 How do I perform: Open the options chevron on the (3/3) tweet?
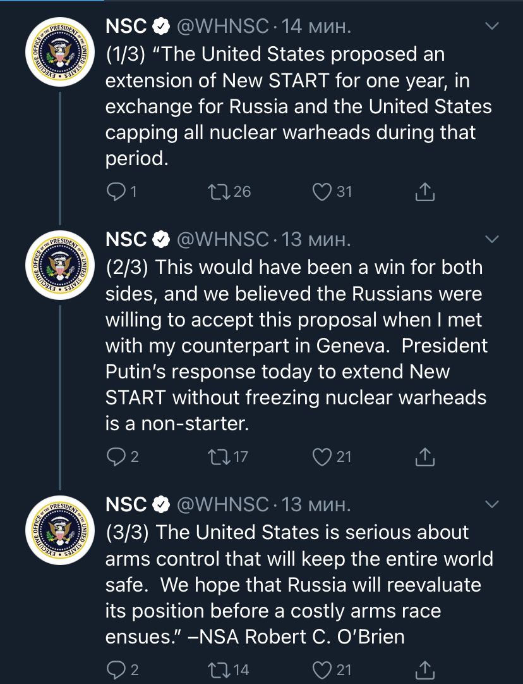tap(491, 504)
